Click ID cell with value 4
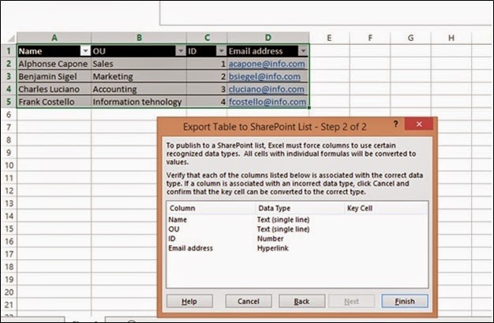Screen dimensions: 494x323 click(x=207, y=102)
